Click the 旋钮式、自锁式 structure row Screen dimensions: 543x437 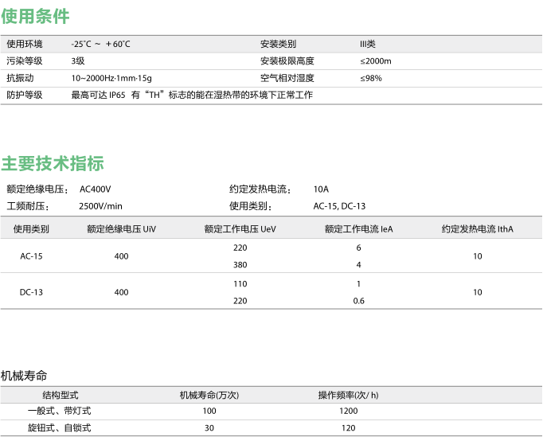[x=60, y=428]
